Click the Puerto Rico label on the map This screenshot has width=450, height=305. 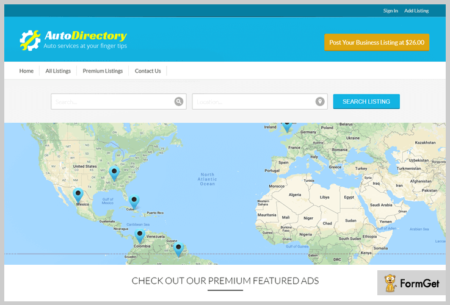pos(155,213)
